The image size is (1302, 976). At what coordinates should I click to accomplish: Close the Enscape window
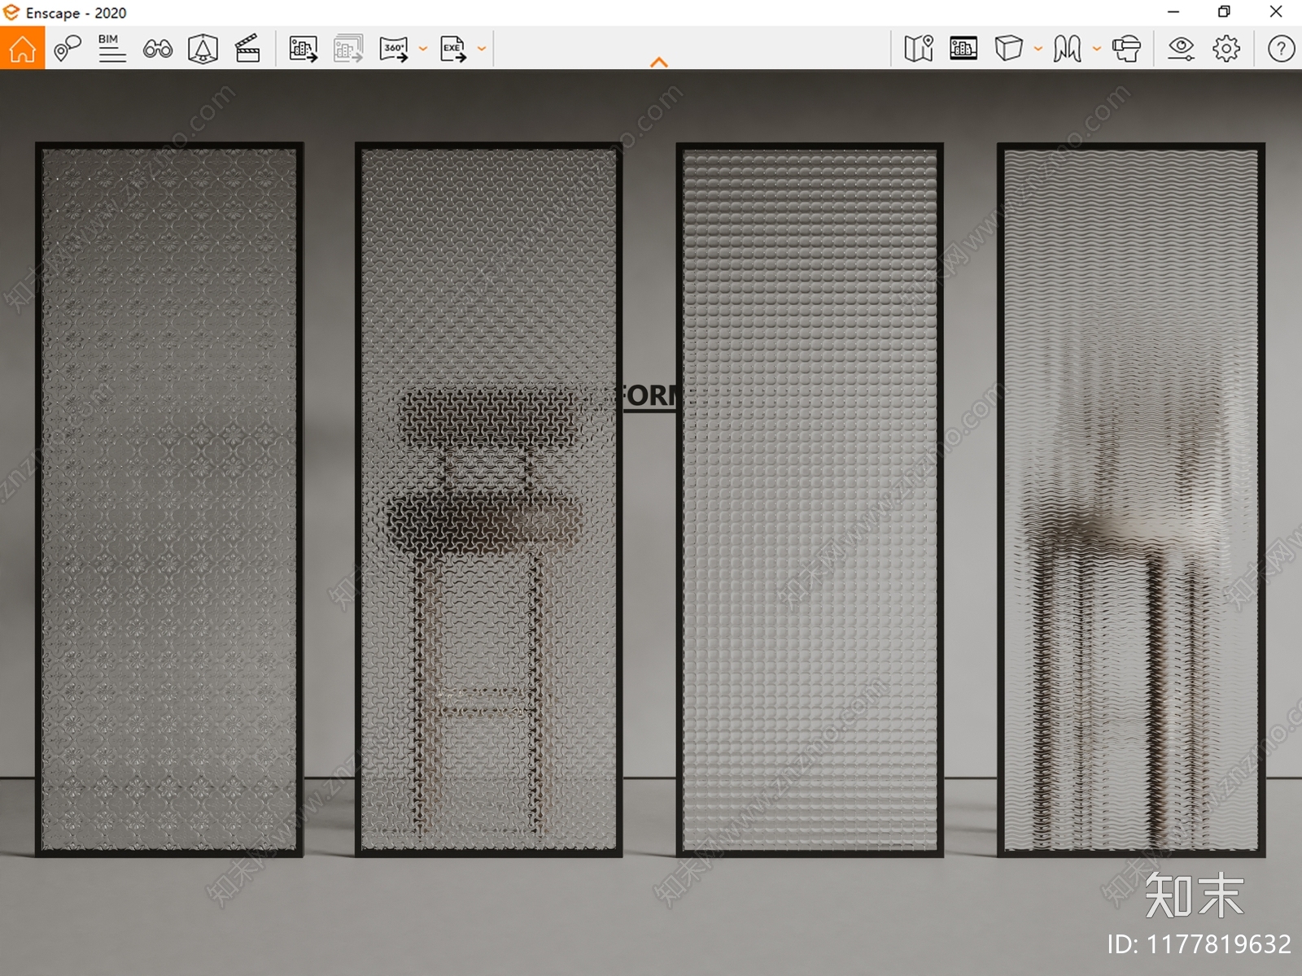coord(1276,12)
